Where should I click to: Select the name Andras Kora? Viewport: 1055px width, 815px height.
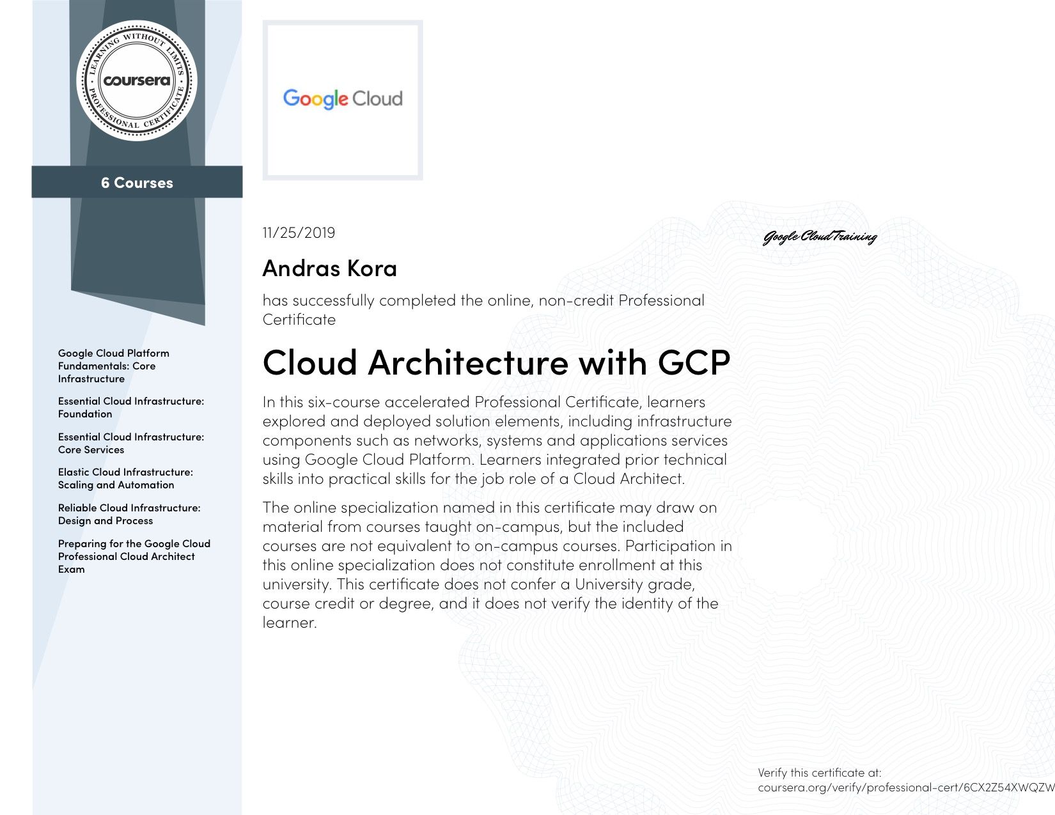(330, 268)
